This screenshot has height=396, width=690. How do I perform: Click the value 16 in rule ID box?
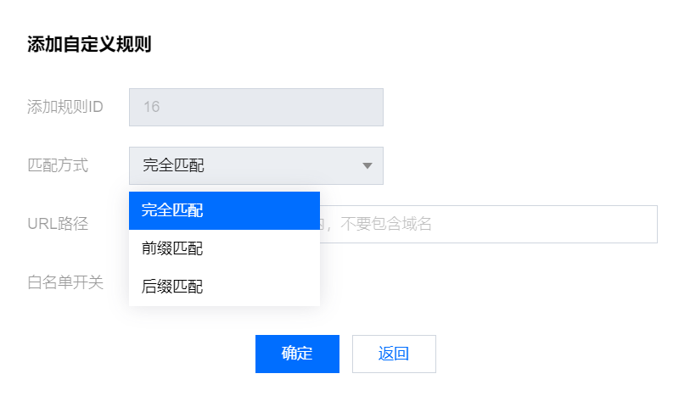click(x=152, y=108)
